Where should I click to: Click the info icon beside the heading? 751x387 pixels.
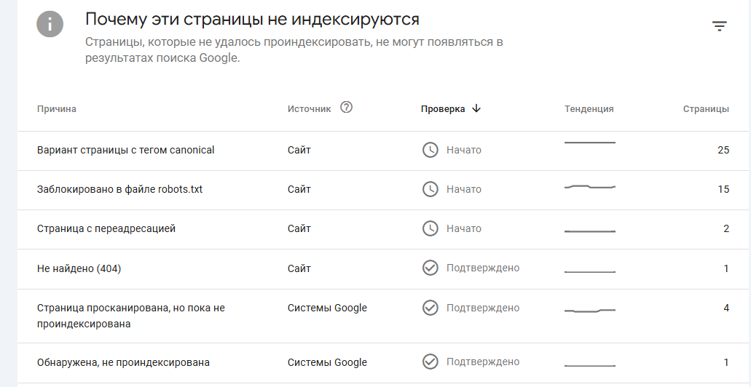point(50,25)
